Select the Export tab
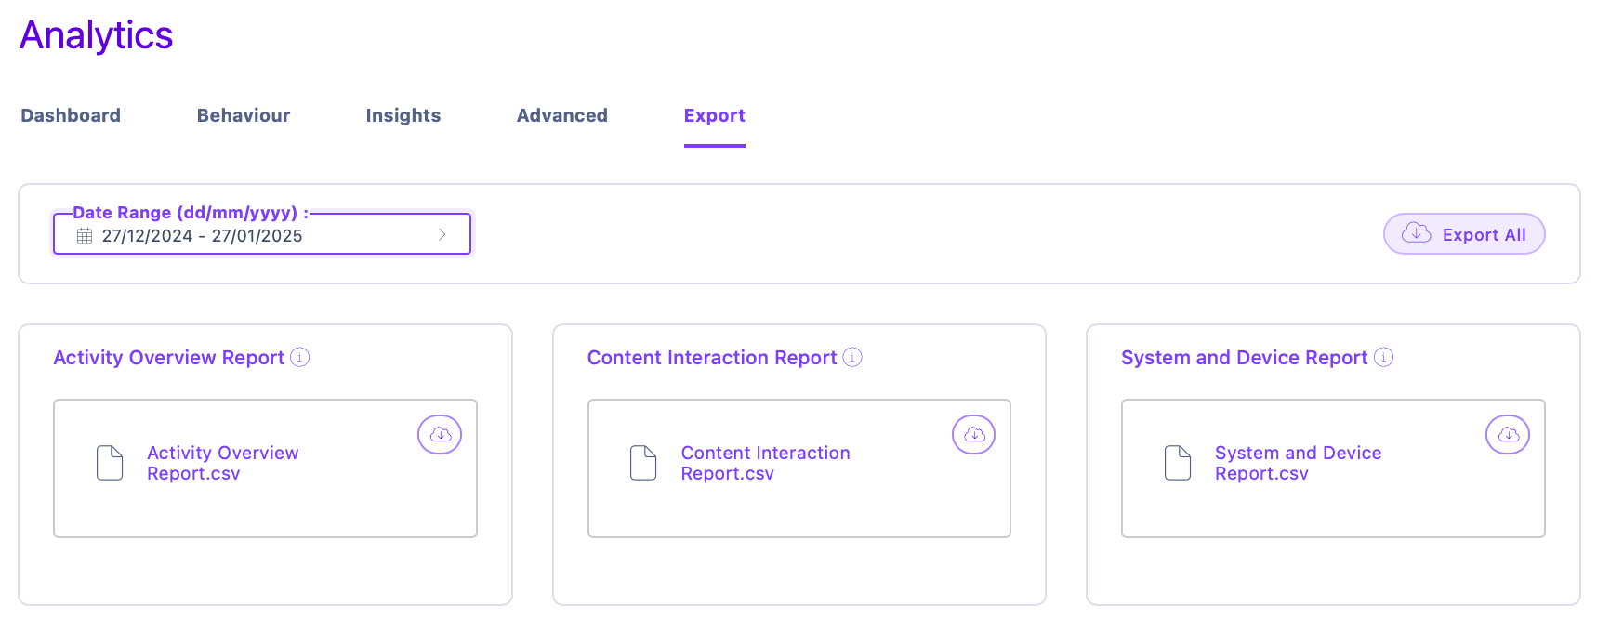Screen dimensions: 1597x619 pos(715,116)
